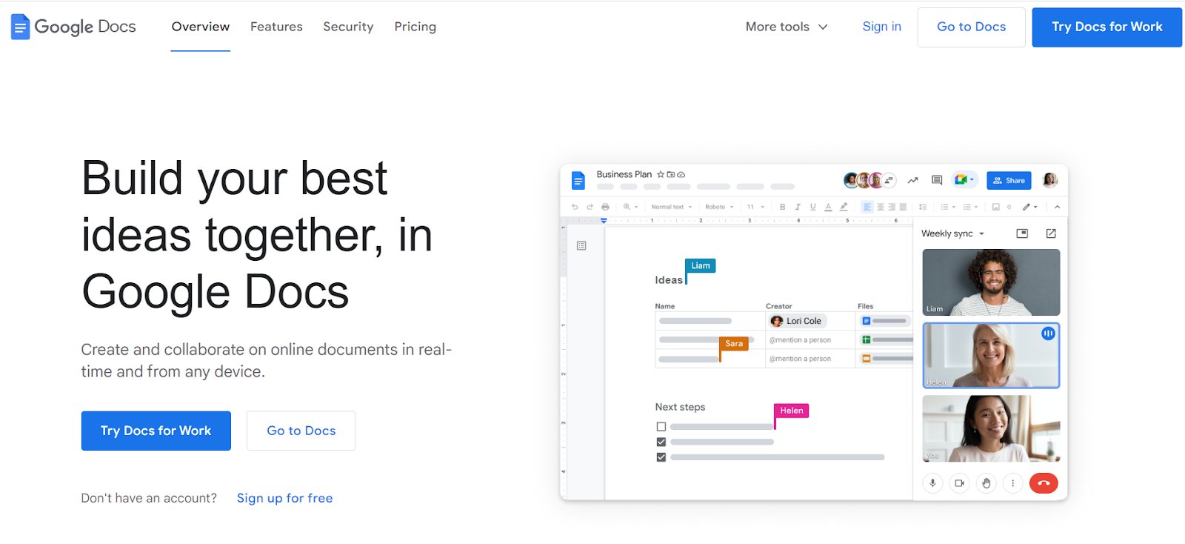Click the Lori Cole creator chip
This screenshot has width=1185, height=544.
click(797, 321)
